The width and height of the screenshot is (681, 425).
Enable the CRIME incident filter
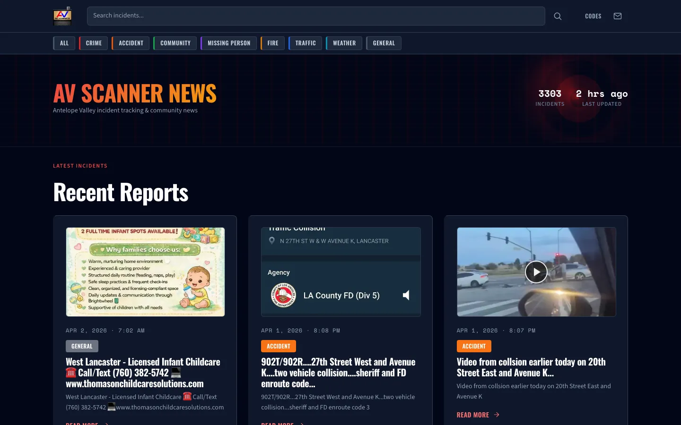click(x=93, y=43)
